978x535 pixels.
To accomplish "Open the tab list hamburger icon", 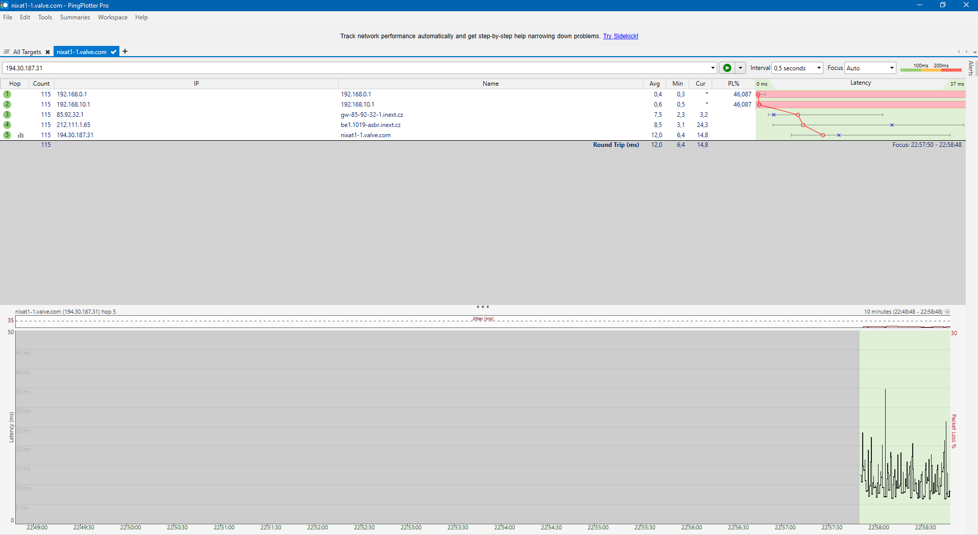I will (x=7, y=52).
